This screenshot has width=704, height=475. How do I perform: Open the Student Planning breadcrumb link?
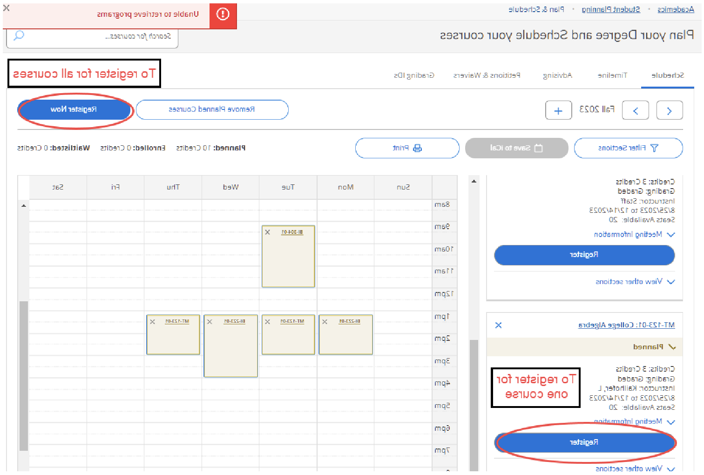point(611,9)
